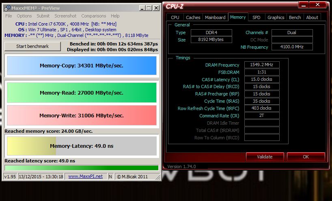The image size is (332, 201).
Task: Minimize the CPU-Z window
Action: pos(304,5)
